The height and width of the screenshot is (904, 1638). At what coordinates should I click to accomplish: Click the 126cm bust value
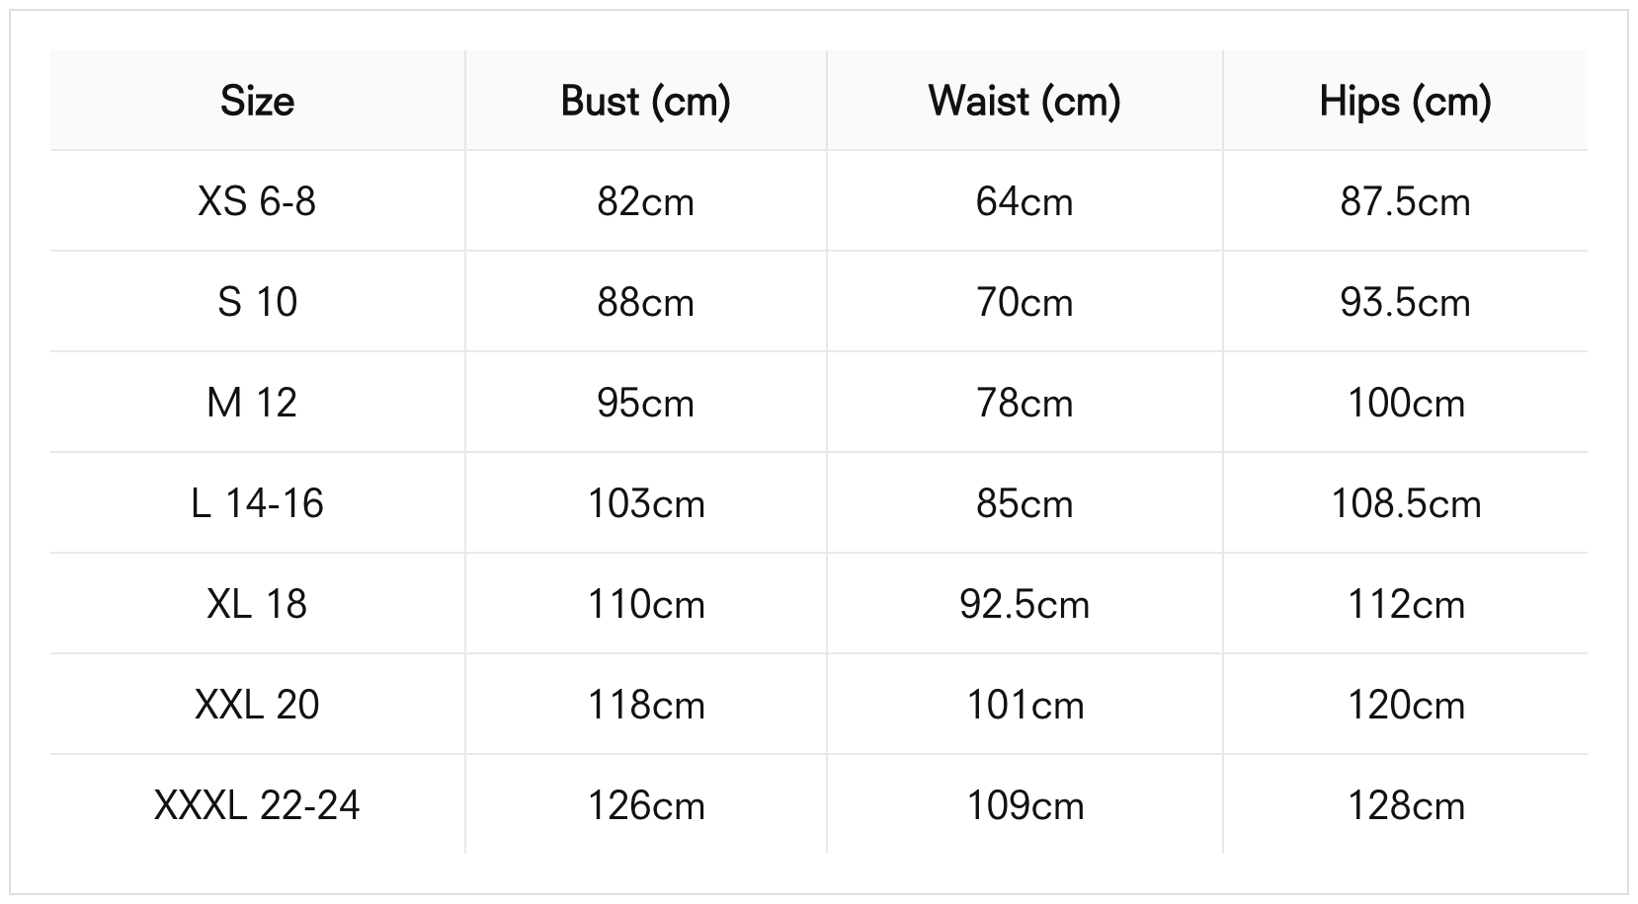[645, 805]
